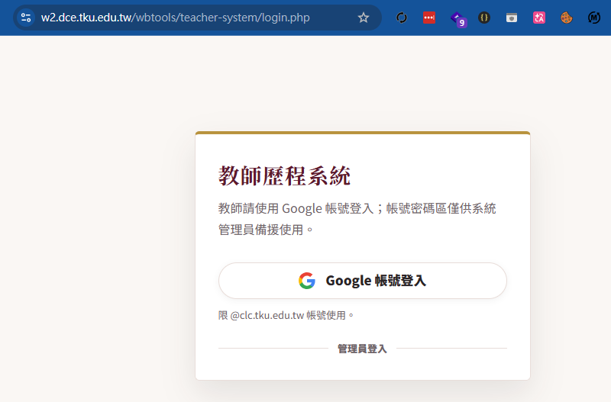Screen dimensions: 611x402
Task: Click the 教師歷程系統 heading
Action: tap(284, 176)
